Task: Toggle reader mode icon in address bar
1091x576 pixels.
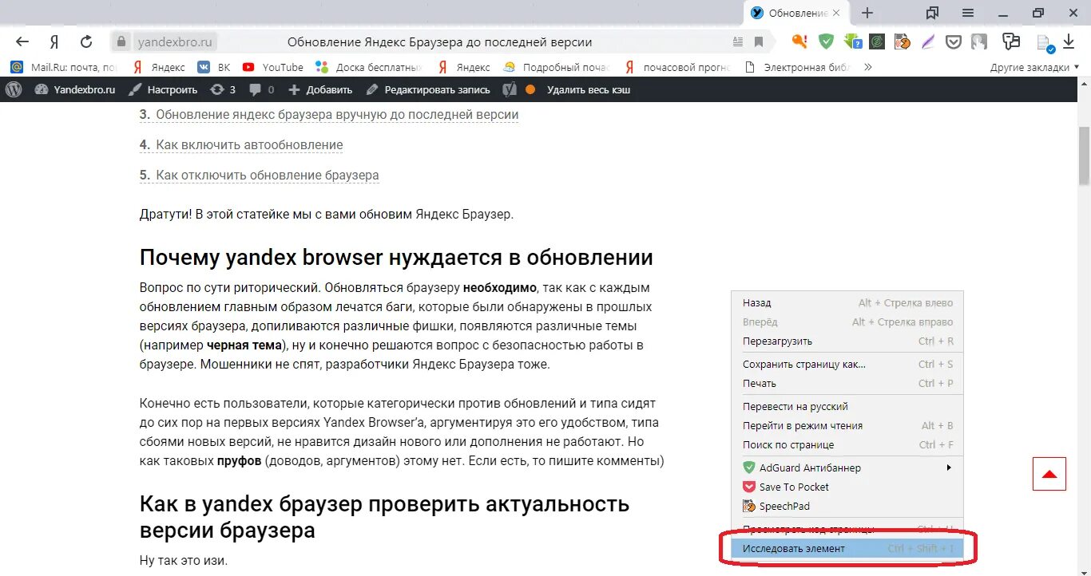Action: pos(737,42)
